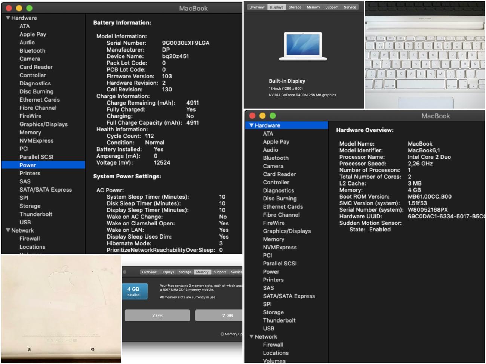
Task: Select USB in the Hardware Overview window sidebar
Action: (268, 329)
